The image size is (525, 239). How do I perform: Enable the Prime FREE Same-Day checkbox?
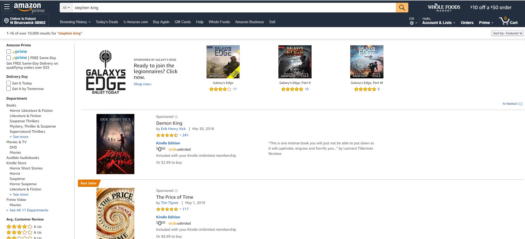point(9,58)
